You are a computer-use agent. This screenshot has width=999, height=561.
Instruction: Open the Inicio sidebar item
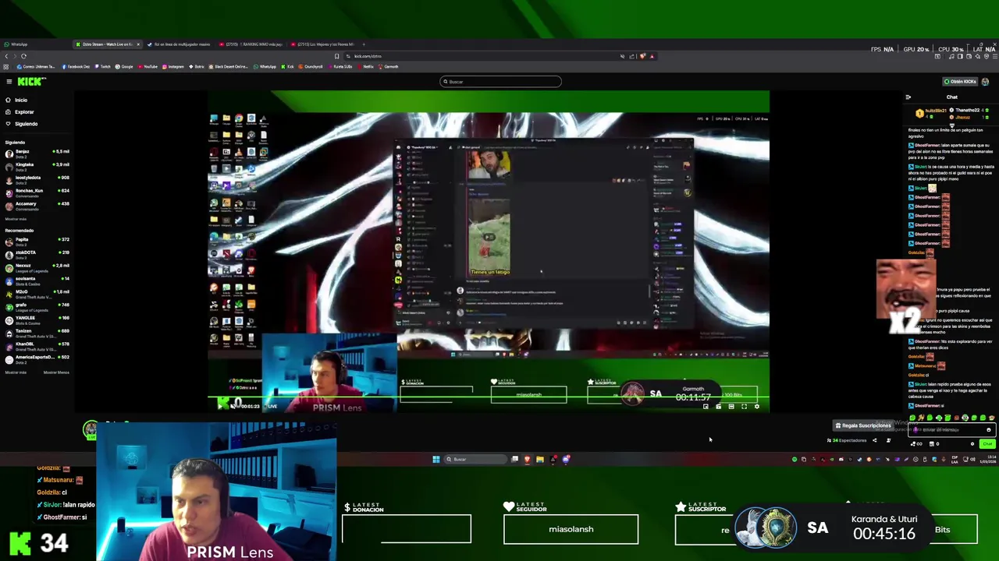[x=16, y=100]
